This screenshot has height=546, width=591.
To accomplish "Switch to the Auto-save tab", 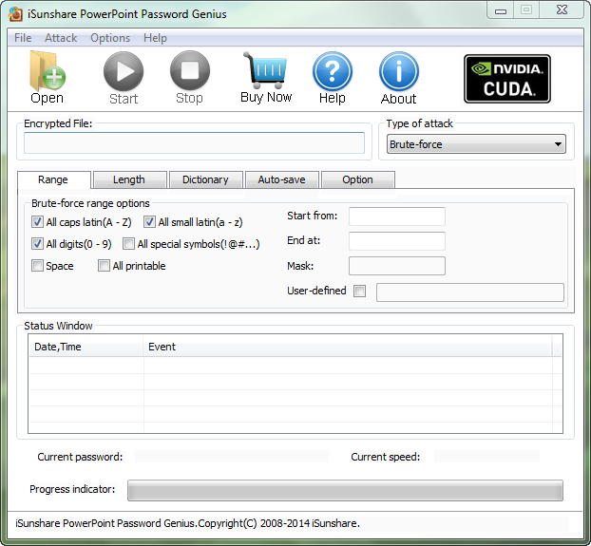I will click(x=281, y=179).
